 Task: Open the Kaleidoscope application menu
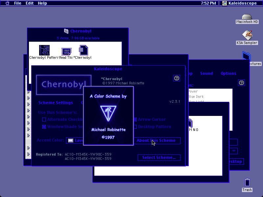click(x=239, y=3)
